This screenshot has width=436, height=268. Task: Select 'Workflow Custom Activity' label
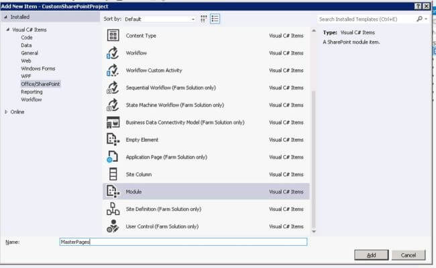pyautogui.click(x=154, y=71)
